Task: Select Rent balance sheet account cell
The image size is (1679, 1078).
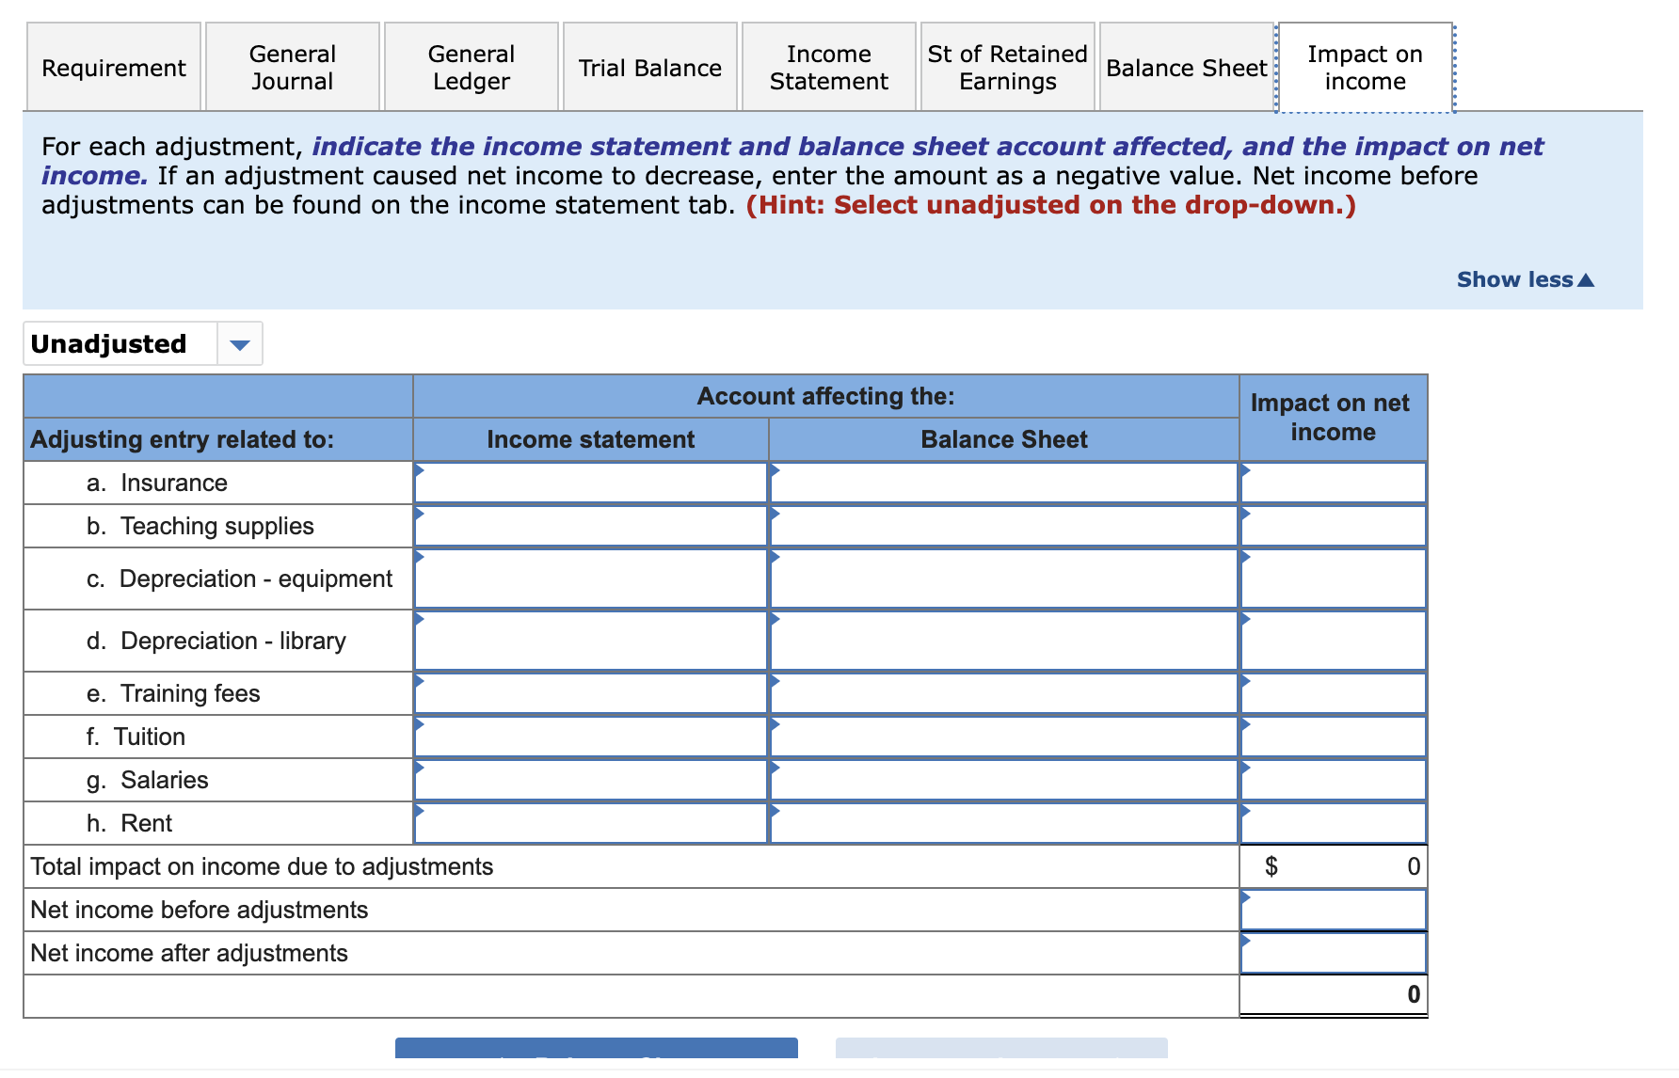Action: point(1004,823)
